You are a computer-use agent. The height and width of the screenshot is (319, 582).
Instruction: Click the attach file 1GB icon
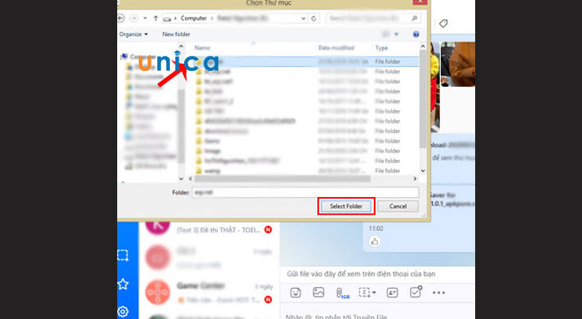342,293
